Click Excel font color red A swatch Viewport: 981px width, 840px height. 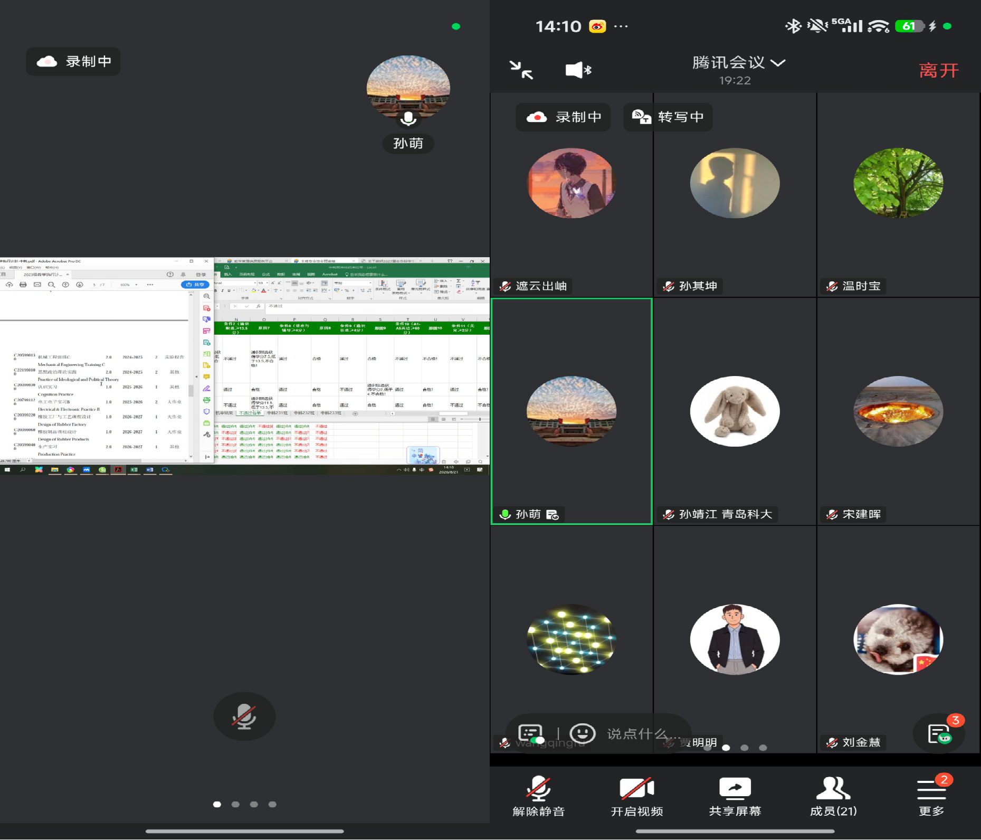click(263, 290)
